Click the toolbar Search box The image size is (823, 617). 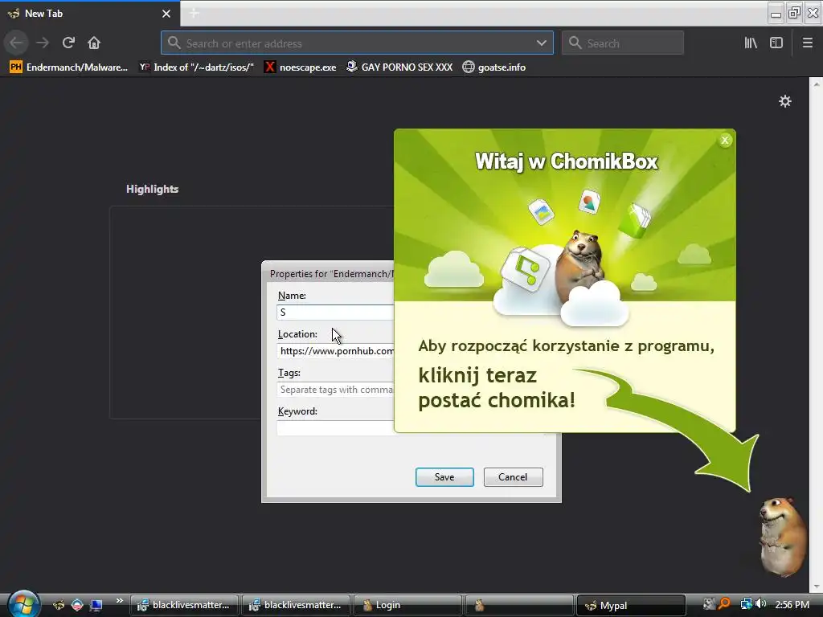tap(623, 43)
